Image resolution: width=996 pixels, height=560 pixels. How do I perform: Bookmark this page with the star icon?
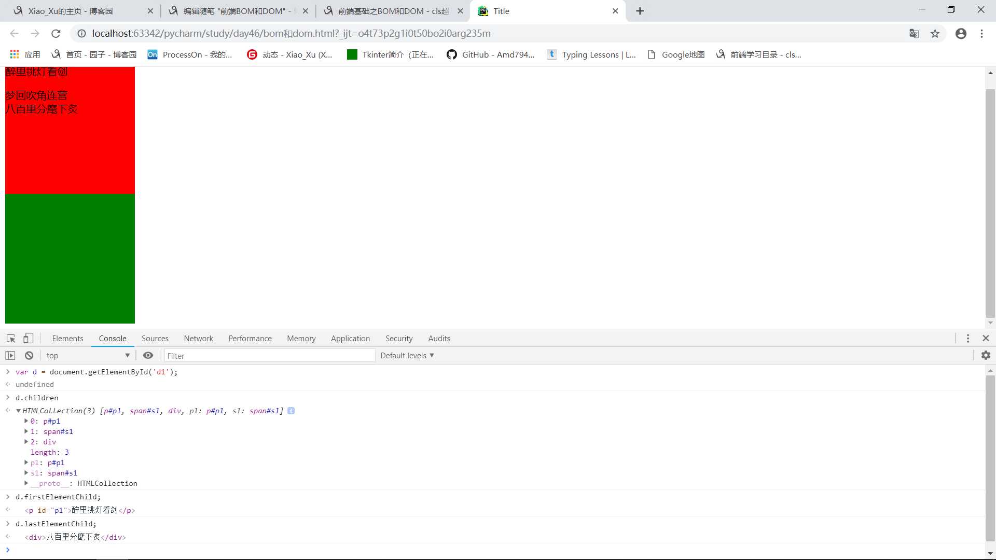point(935,34)
